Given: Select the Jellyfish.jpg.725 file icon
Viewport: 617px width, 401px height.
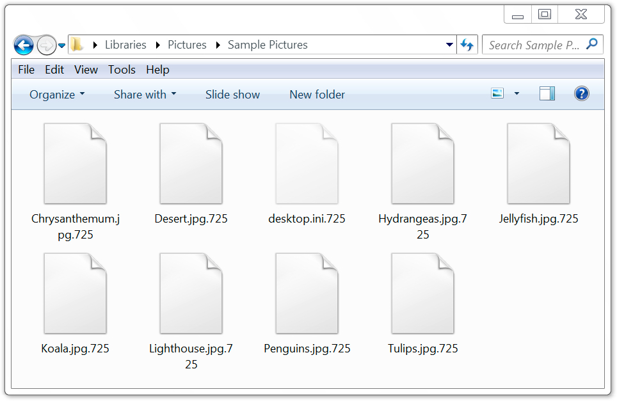Looking at the screenshot, I should (539, 164).
